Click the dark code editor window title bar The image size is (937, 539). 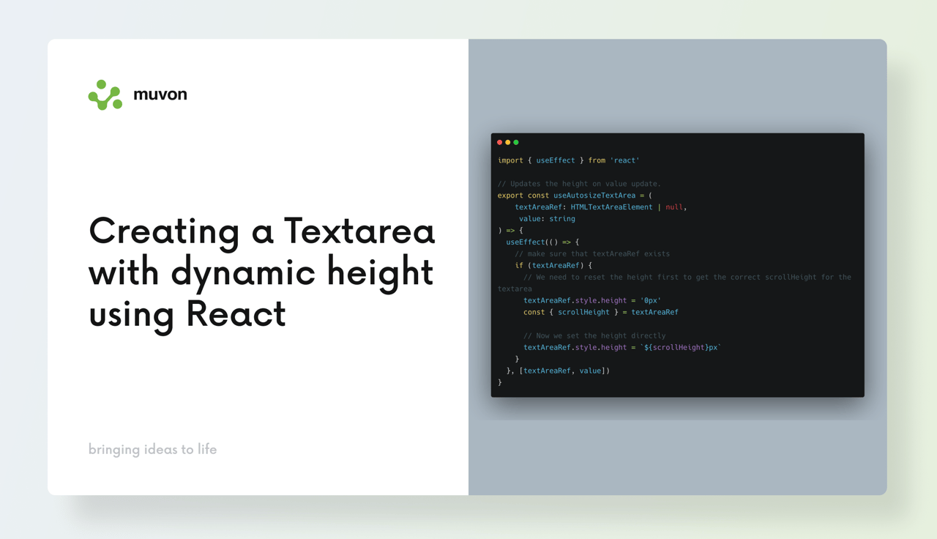(x=677, y=142)
